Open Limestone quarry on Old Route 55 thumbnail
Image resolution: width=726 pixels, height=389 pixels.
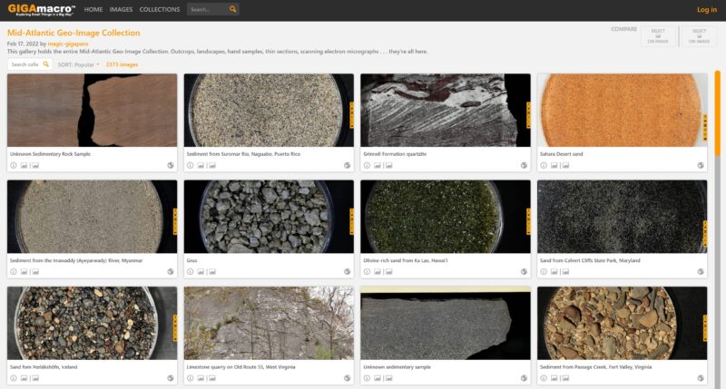point(269,324)
